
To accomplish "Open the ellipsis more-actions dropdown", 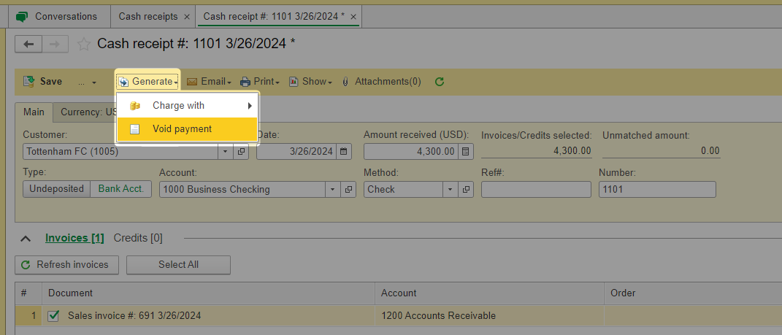I will pyautogui.click(x=88, y=82).
